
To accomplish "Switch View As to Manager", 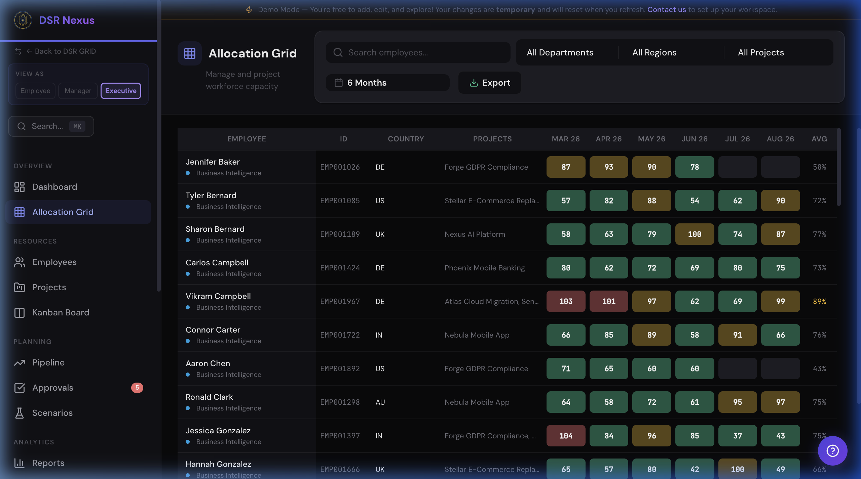I will click(x=78, y=91).
